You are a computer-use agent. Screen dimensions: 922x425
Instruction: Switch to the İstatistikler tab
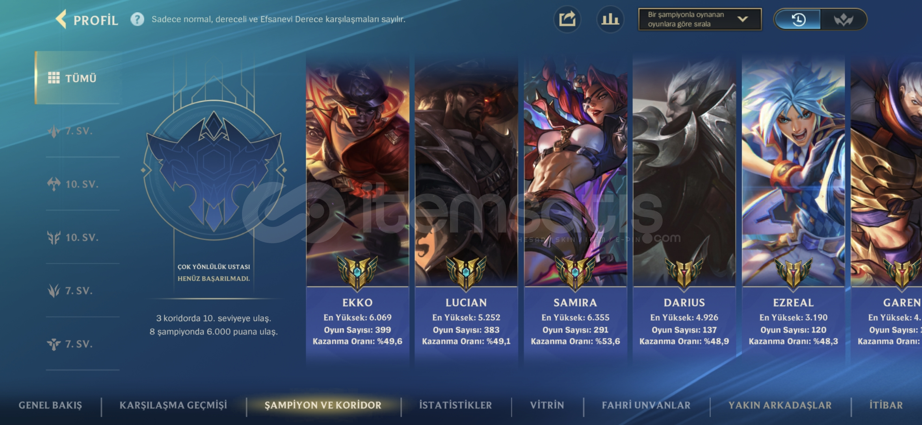[455, 405]
